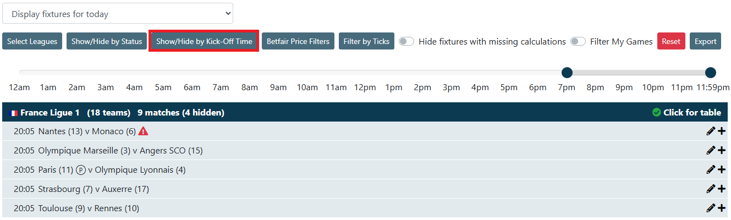Screen dimensions: 731x220
Task: Click the Export button
Action: coord(705,41)
